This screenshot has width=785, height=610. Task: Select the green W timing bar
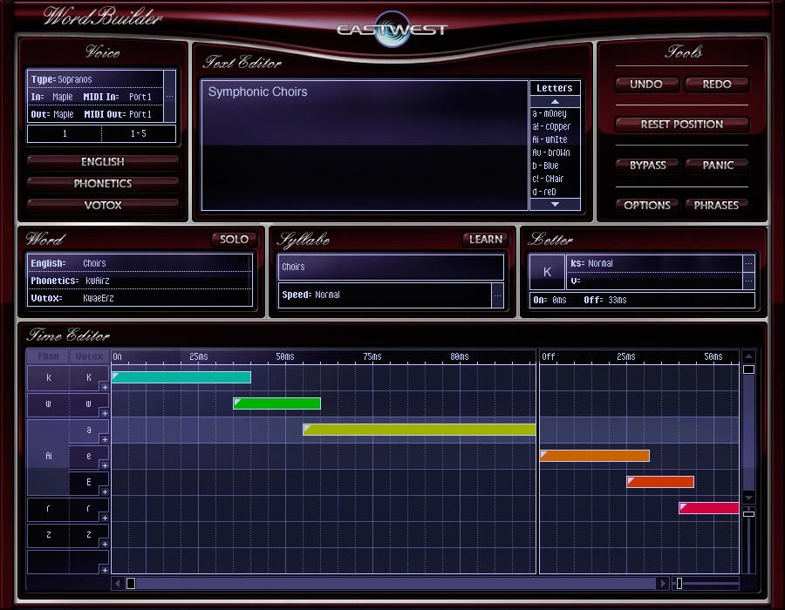click(x=276, y=403)
